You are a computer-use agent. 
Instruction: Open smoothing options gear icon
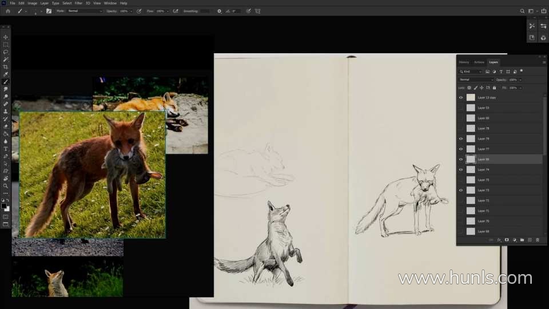219,11
